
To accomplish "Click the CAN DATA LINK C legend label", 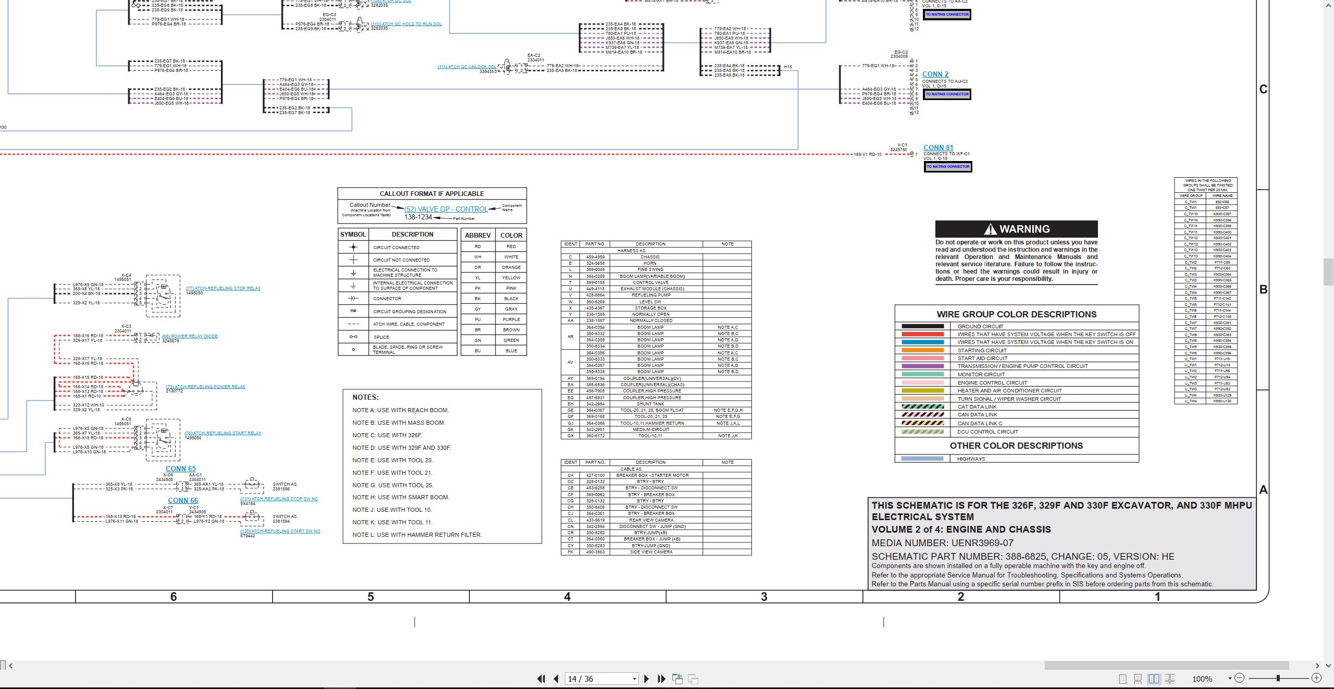I will point(980,423).
